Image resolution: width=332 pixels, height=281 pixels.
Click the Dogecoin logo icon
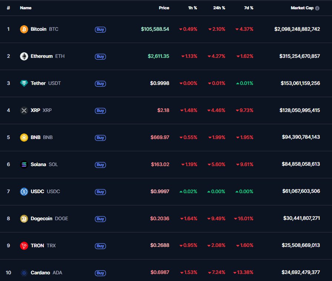tap(24, 219)
